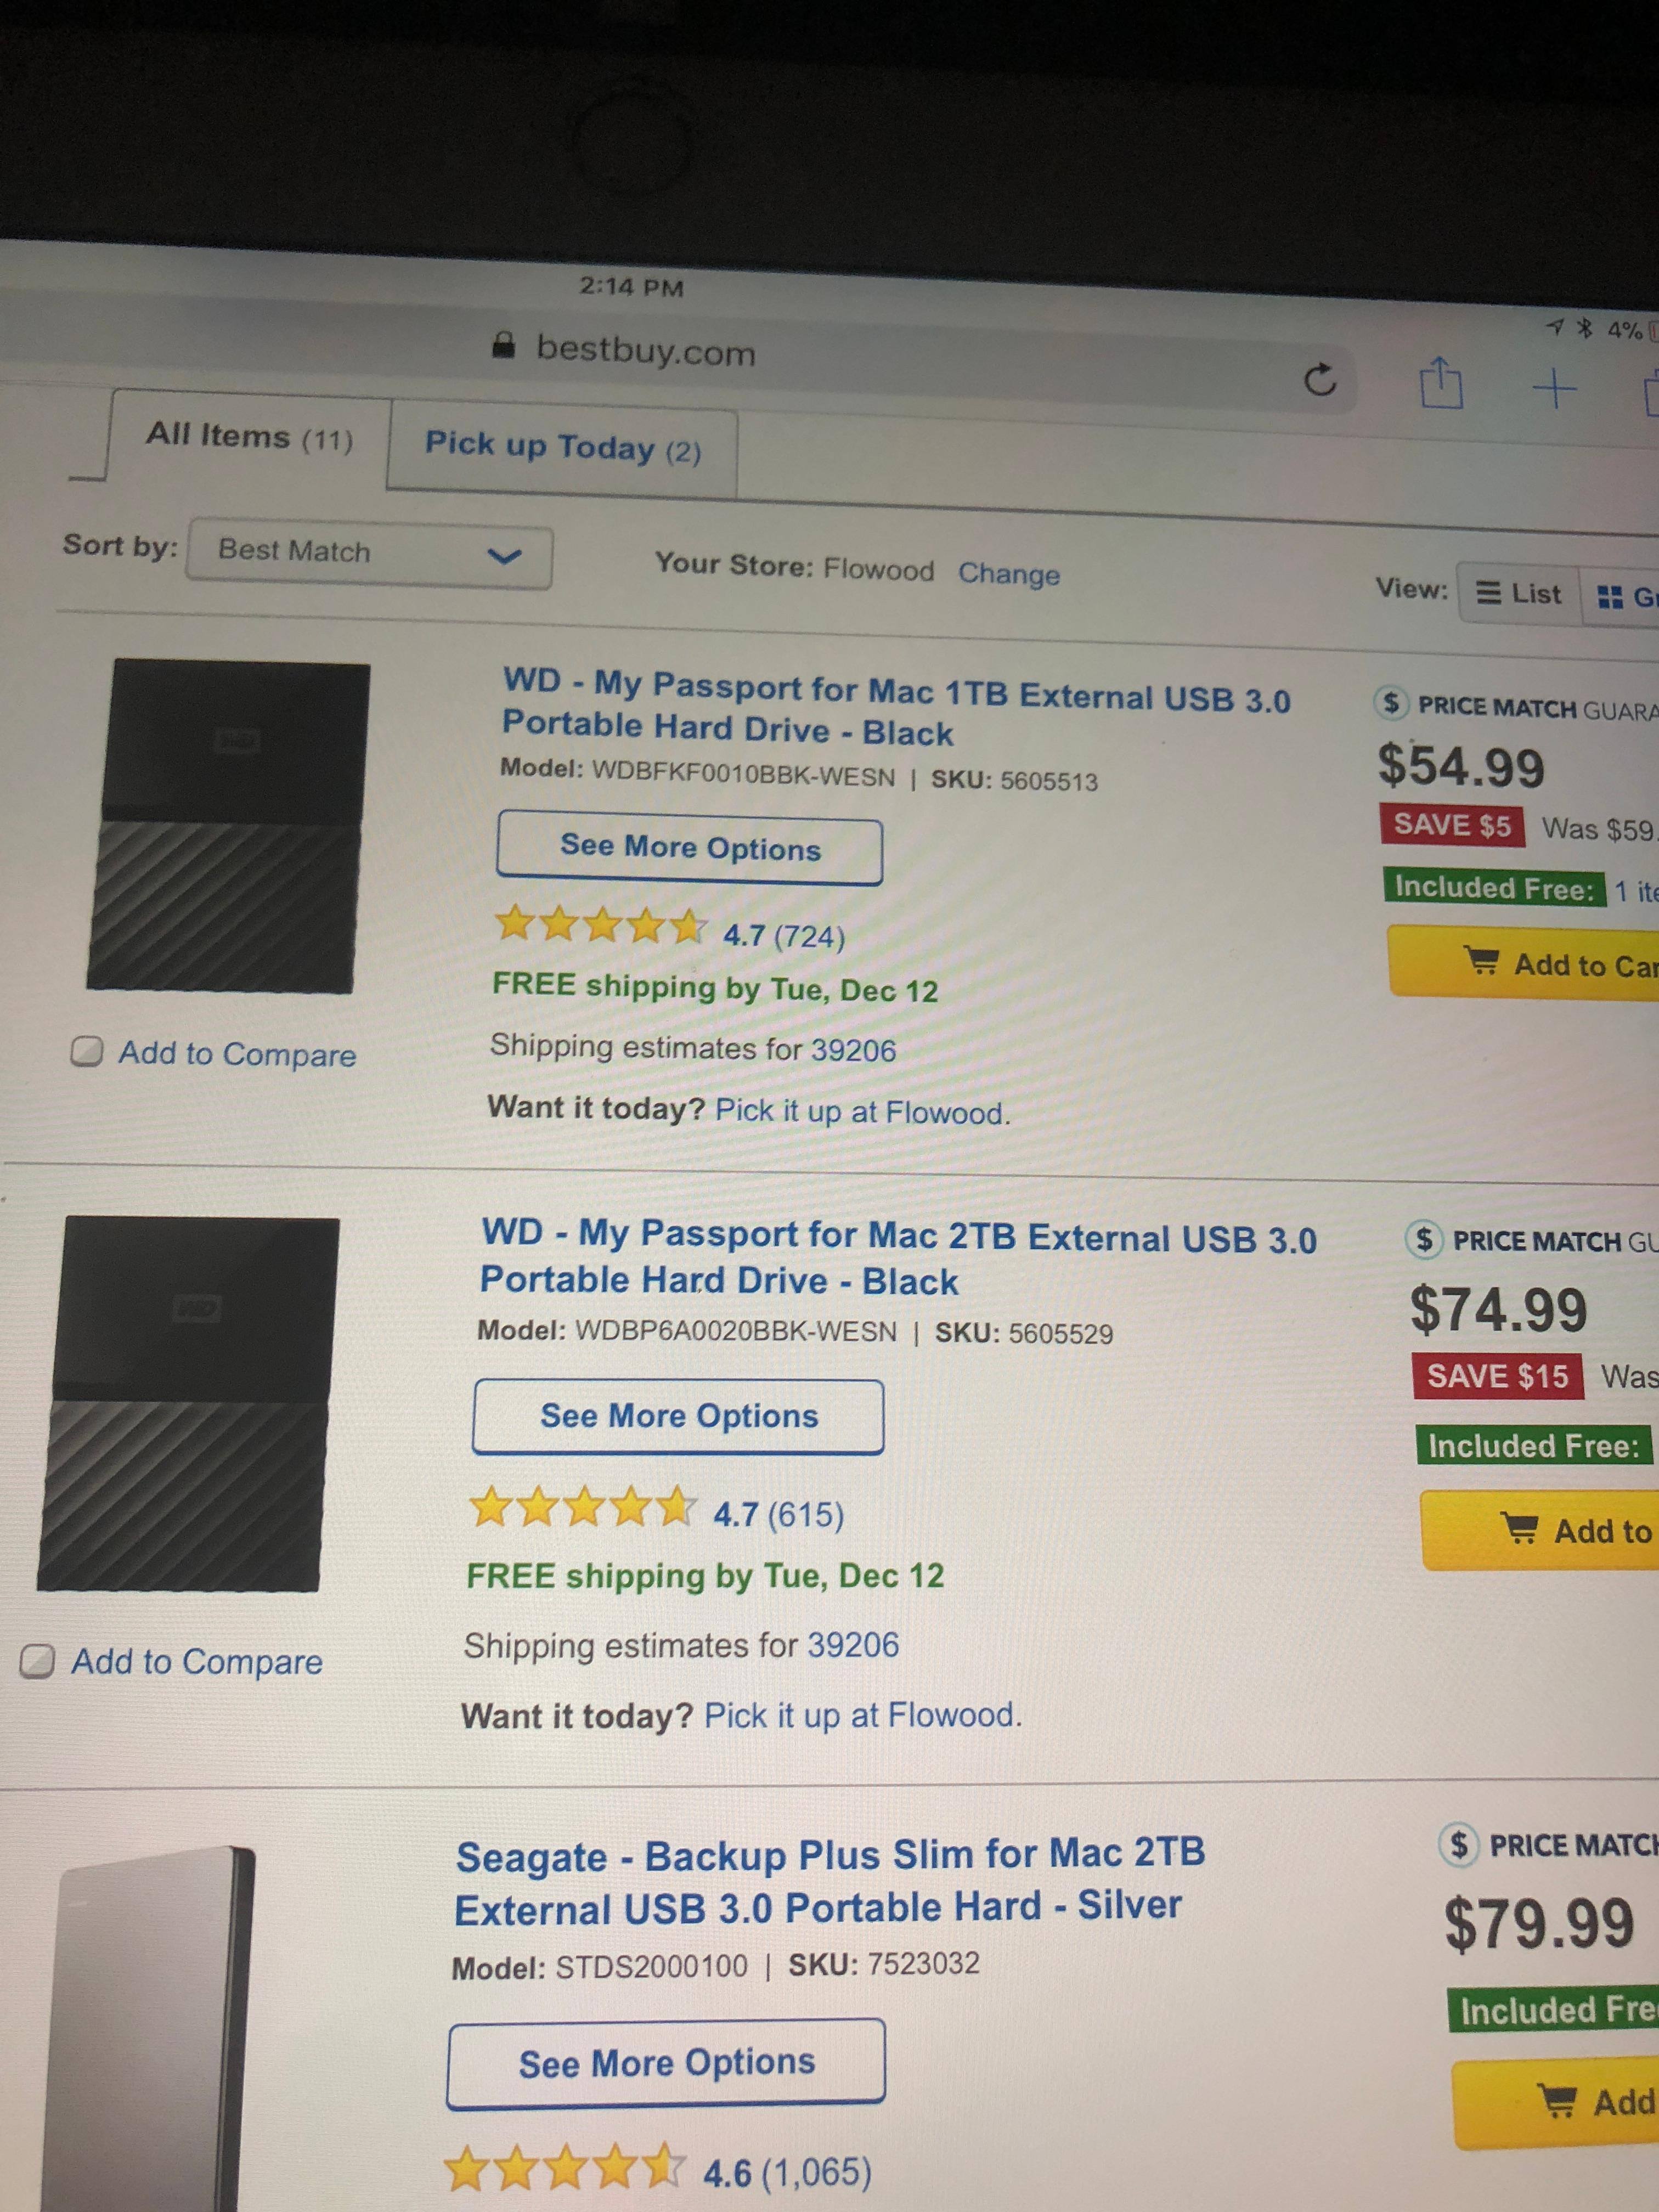The height and width of the screenshot is (2212, 1659).
Task: Tap the lock icon beside bestbuy.com
Action: point(504,346)
